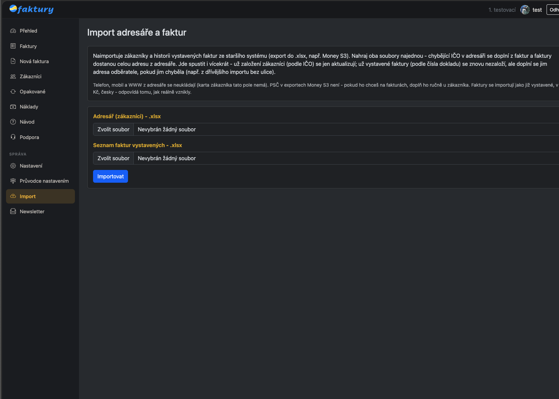Click the 'Import adresáře a faktur' heading
The width and height of the screenshot is (559, 399).
click(x=137, y=32)
